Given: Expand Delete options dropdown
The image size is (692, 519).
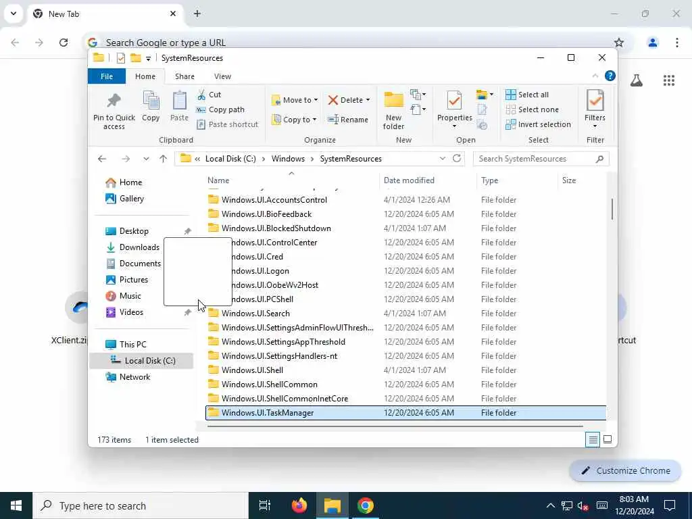Looking at the screenshot, I should pos(368,100).
